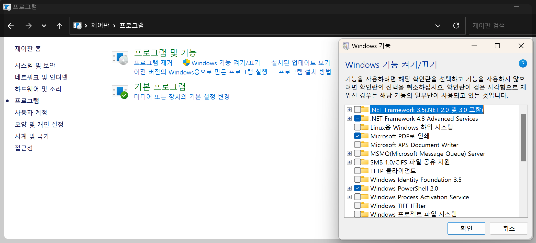Expand Windows Process Activation Service node
Image resolution: width=536 pixels, height=243 pixels.
[x=349, y=197]
